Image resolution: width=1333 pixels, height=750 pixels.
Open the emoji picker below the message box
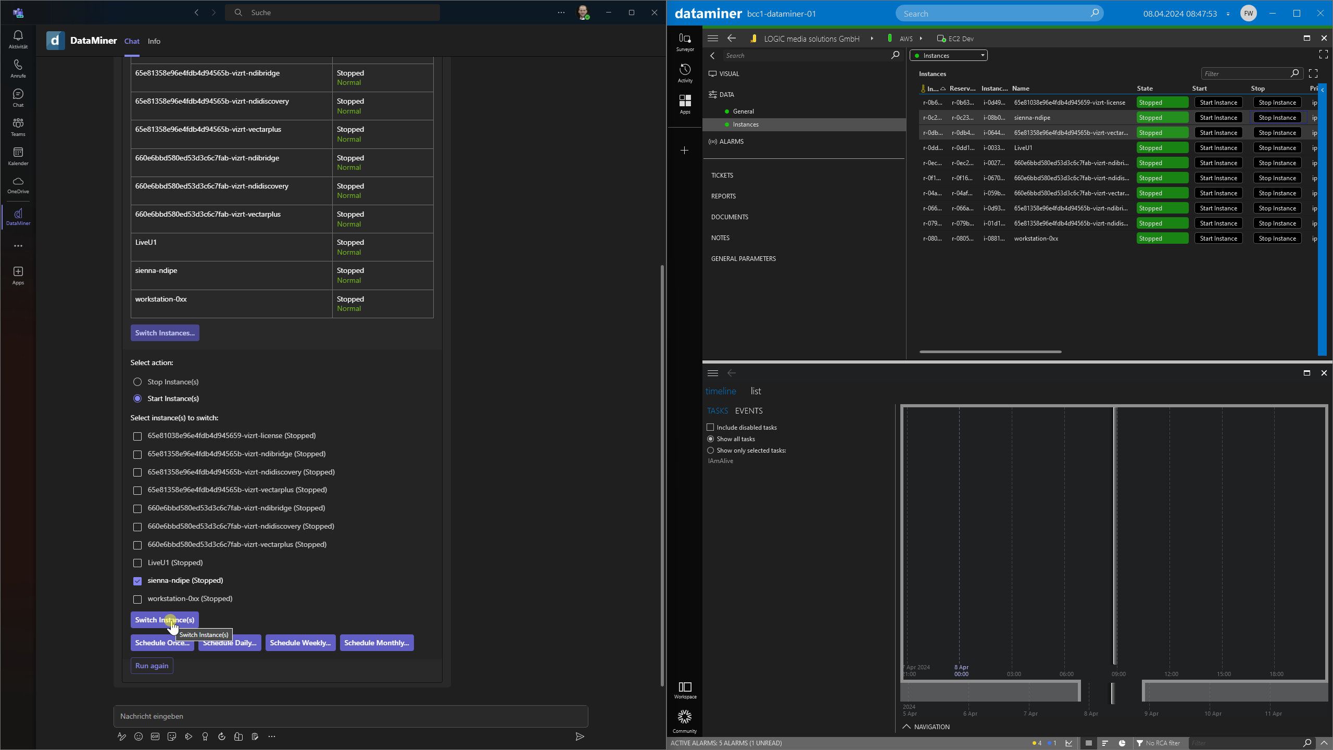click(x=139, y=736)
